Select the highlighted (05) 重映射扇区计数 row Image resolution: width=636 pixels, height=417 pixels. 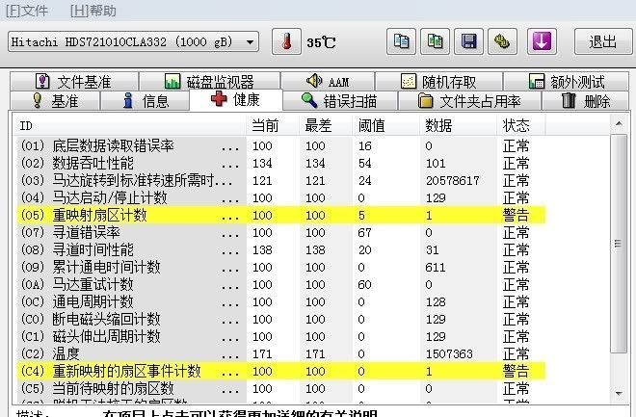pos(125,215)
